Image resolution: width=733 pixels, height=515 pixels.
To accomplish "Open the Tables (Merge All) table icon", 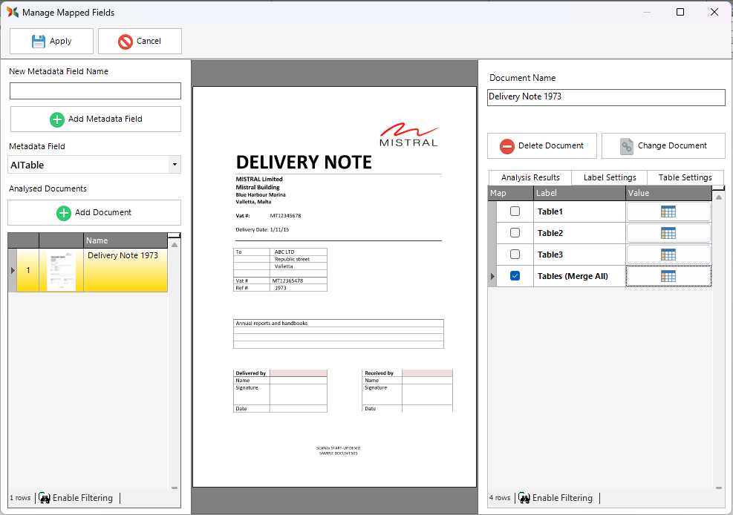I will coord(668,276).
